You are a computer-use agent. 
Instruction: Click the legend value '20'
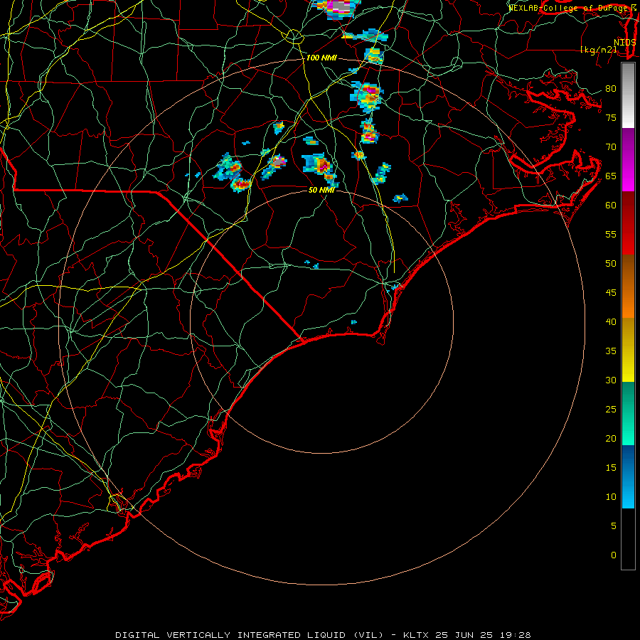611,439
